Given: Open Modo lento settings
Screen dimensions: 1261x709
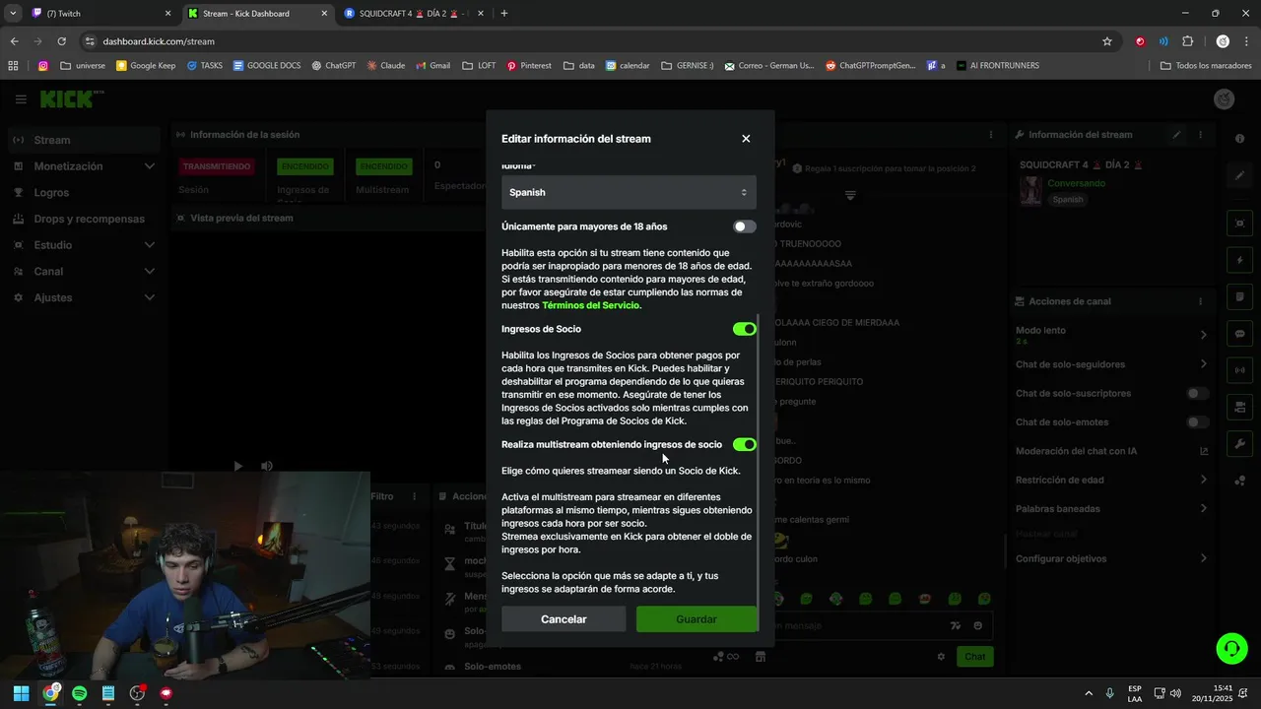Looking at the screenshot, I should click(1111, 335).
